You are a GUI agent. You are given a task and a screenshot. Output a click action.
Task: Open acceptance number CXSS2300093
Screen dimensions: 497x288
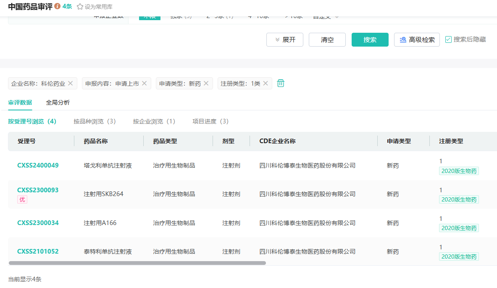click(x=38, y=190)
